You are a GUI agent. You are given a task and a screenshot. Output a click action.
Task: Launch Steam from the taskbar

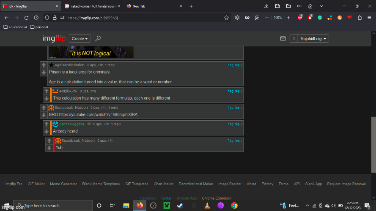pyautogui.click(x=180, y=206)
